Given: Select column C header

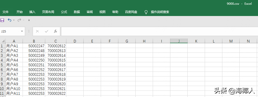Looking at the screenshot, I should (x=56, y=41).
